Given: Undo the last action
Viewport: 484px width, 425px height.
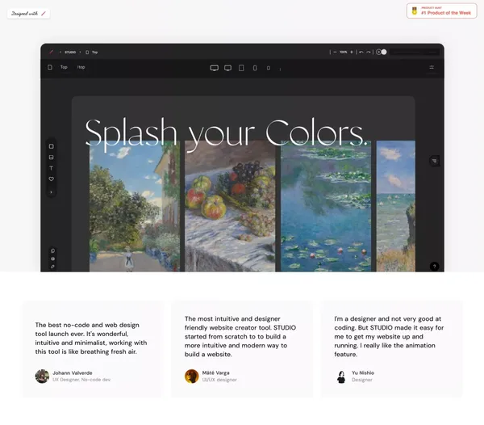Looking at the screenshot, I should click(x=361, y=53).
